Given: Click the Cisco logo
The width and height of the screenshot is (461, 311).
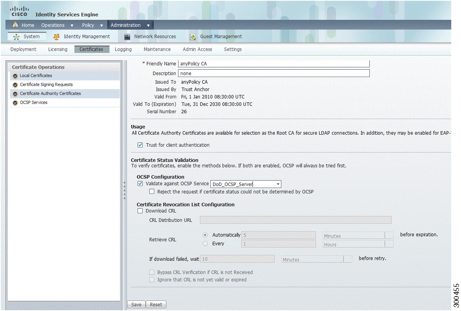Looking at the screenshot, I should click(x=19, y=11).
